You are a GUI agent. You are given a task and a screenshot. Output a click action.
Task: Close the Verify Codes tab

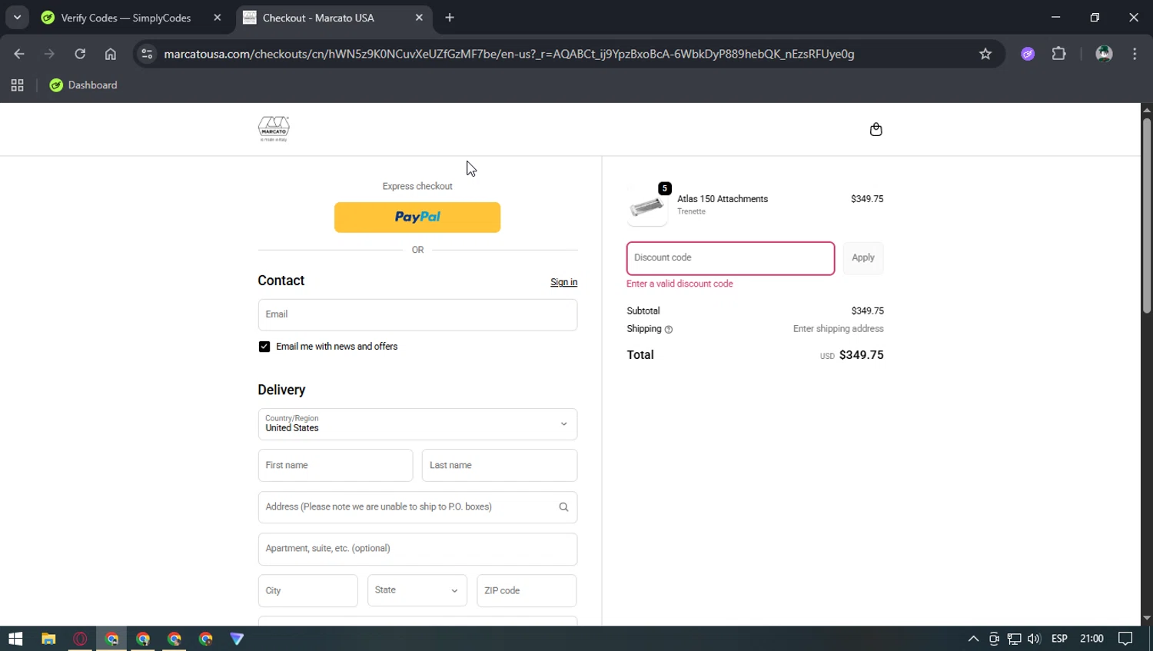pos(218,18)
